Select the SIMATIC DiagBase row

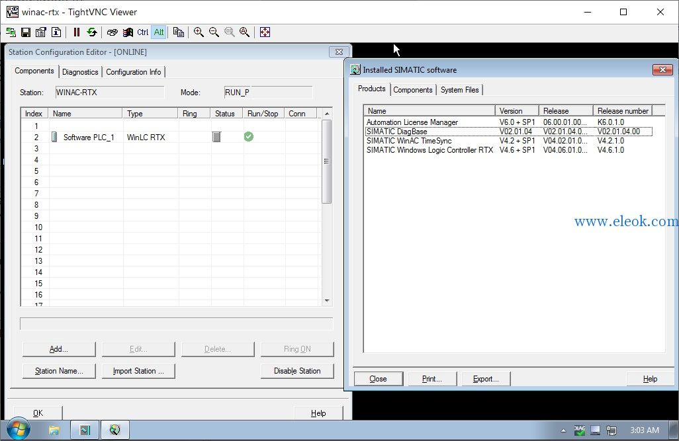508,132
